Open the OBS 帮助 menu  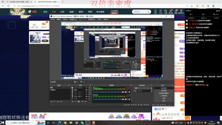pyautogui.click(x=106, y=19)
